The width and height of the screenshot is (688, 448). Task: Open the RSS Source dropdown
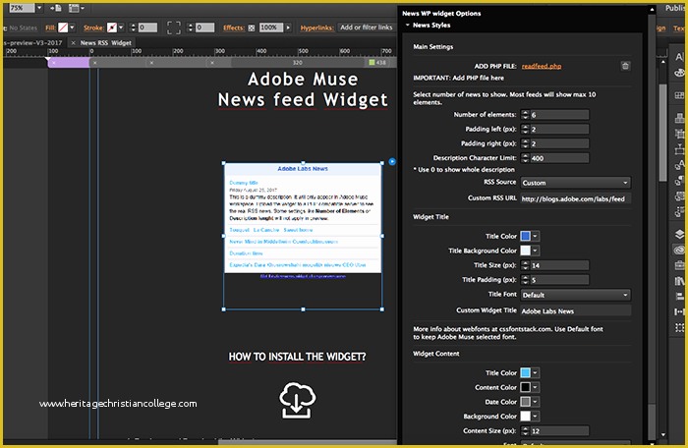click(x=575, y=183)
